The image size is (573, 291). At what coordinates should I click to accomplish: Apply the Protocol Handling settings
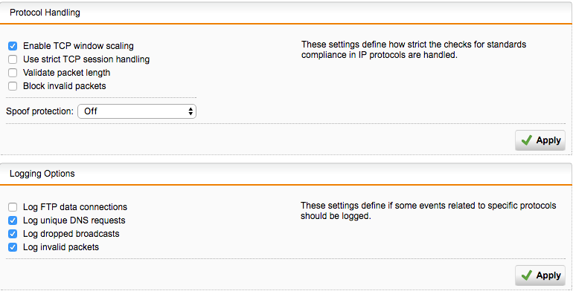pyautogui.click(x=540, y=140)
